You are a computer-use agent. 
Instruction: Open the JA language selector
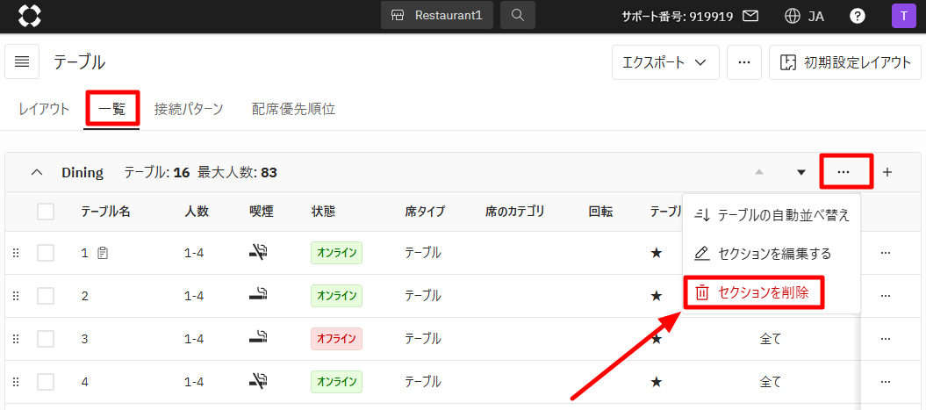(x=804, y=16)
